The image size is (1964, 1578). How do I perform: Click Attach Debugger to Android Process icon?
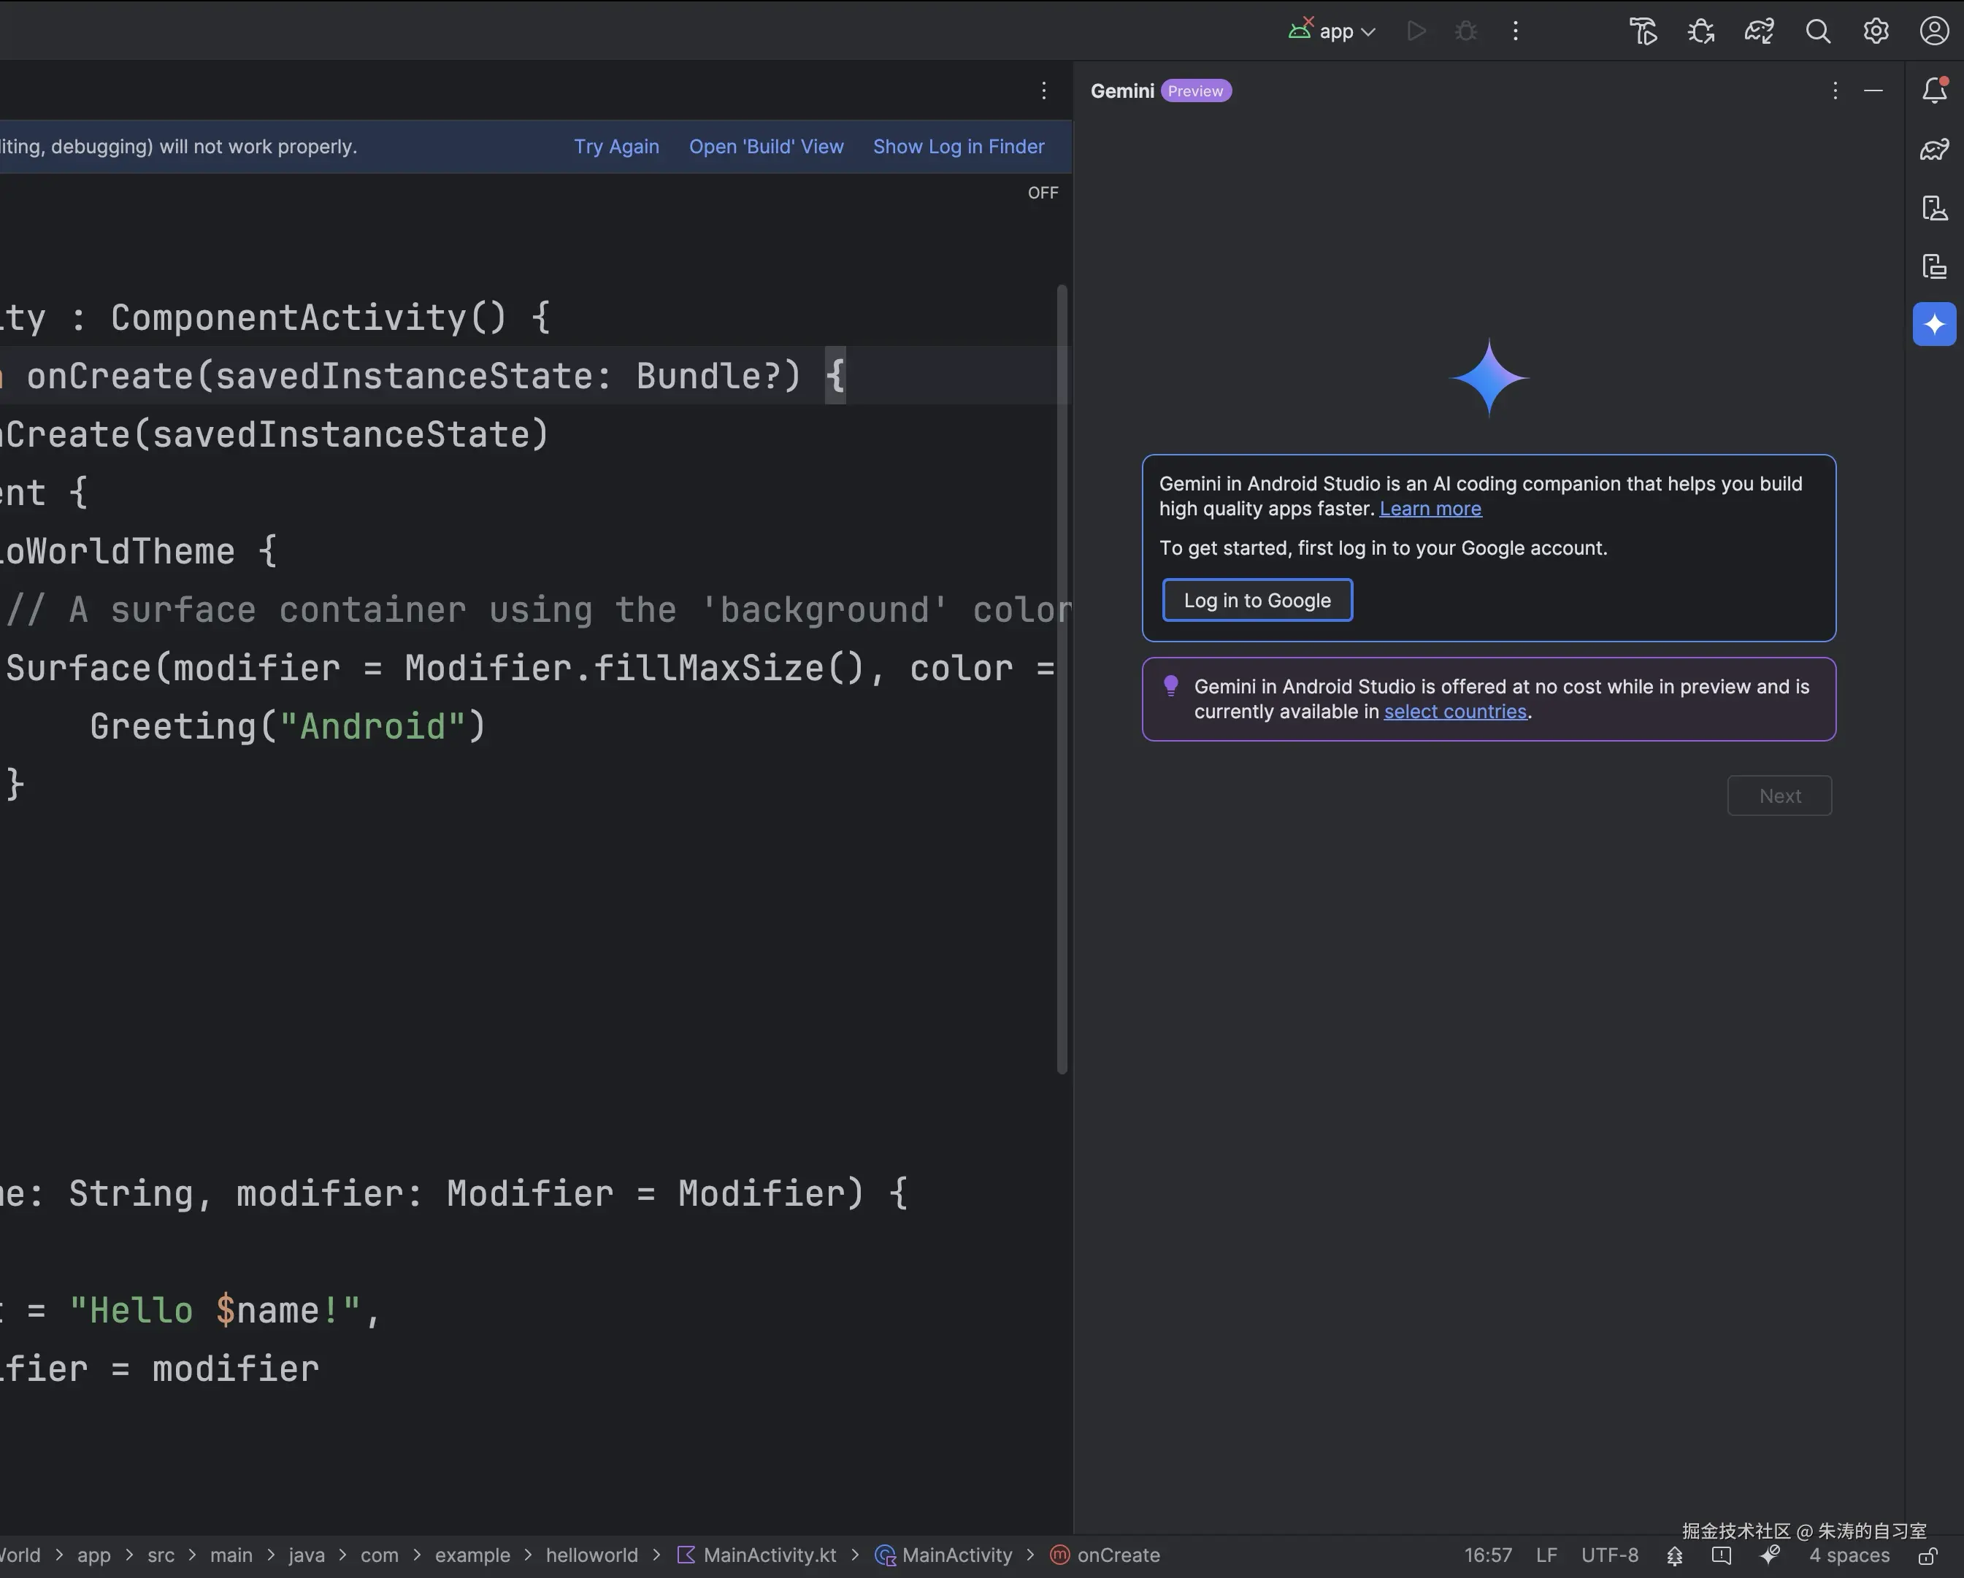(1700, 32)
